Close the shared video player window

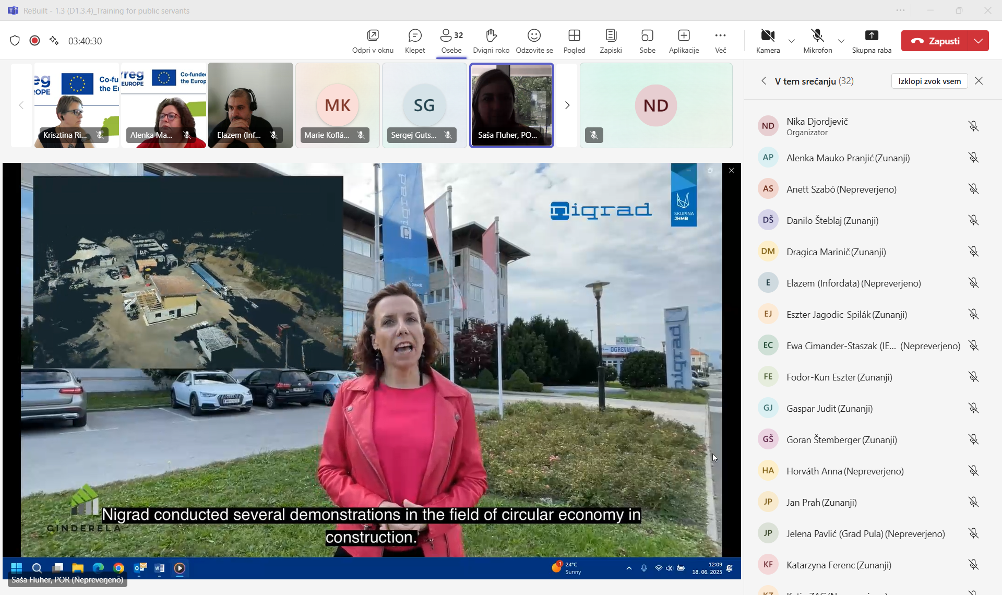click(731, 170)
